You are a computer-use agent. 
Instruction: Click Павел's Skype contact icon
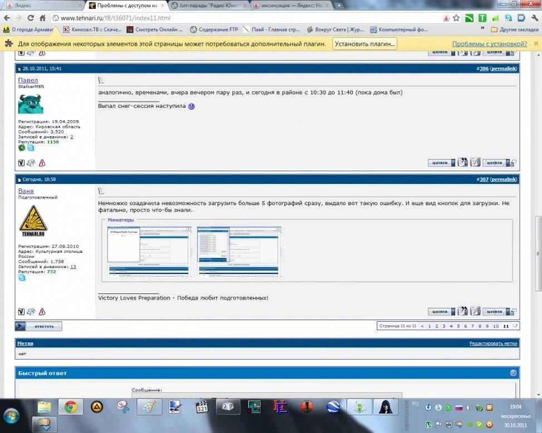tap(31, 148)
